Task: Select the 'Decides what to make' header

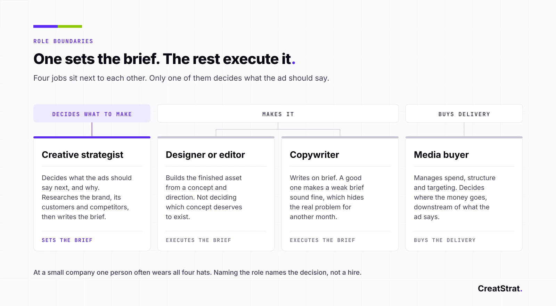Action: click(x=92, y=114)
